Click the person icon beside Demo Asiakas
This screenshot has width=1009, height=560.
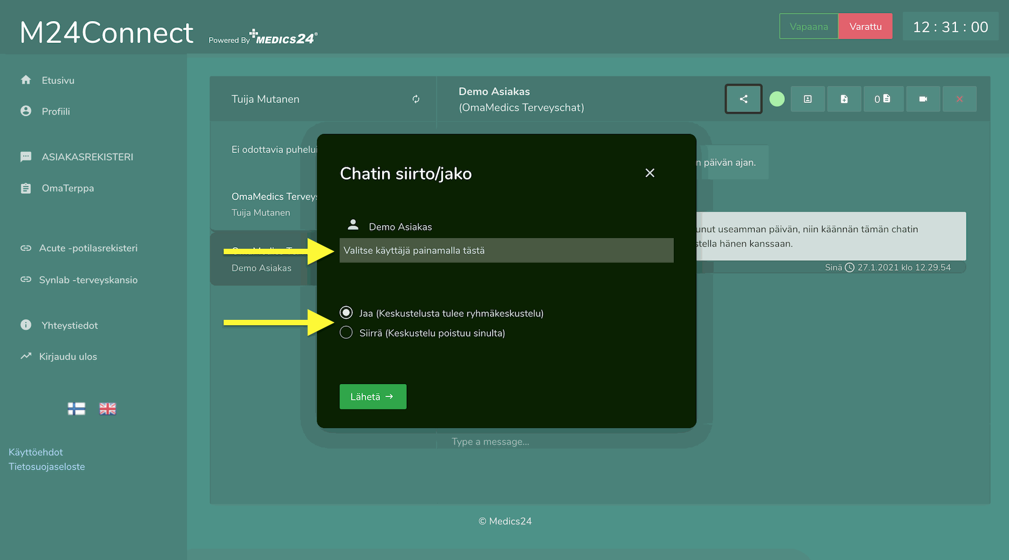[353, 224]
